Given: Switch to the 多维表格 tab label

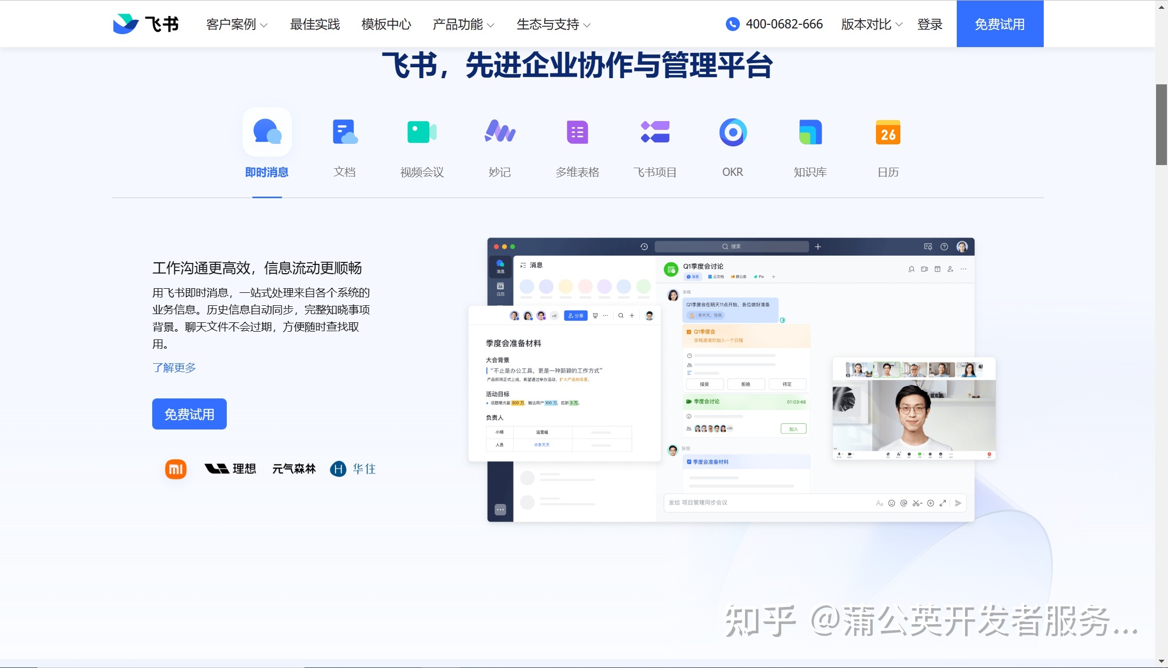Looking at the screenshot, I should coord(577,172).
